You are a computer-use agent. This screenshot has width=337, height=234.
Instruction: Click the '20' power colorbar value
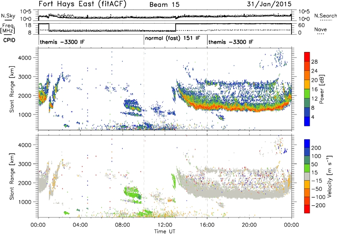[x=314, y=80]
